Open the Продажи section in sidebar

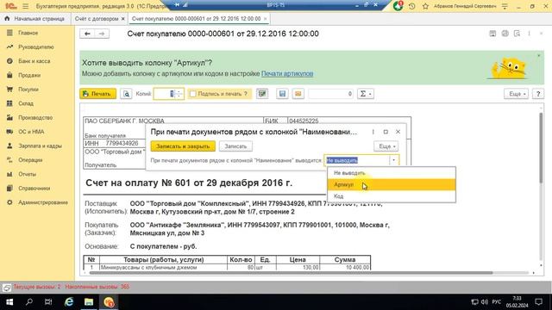pyautogui.click(x=29, y=75)
